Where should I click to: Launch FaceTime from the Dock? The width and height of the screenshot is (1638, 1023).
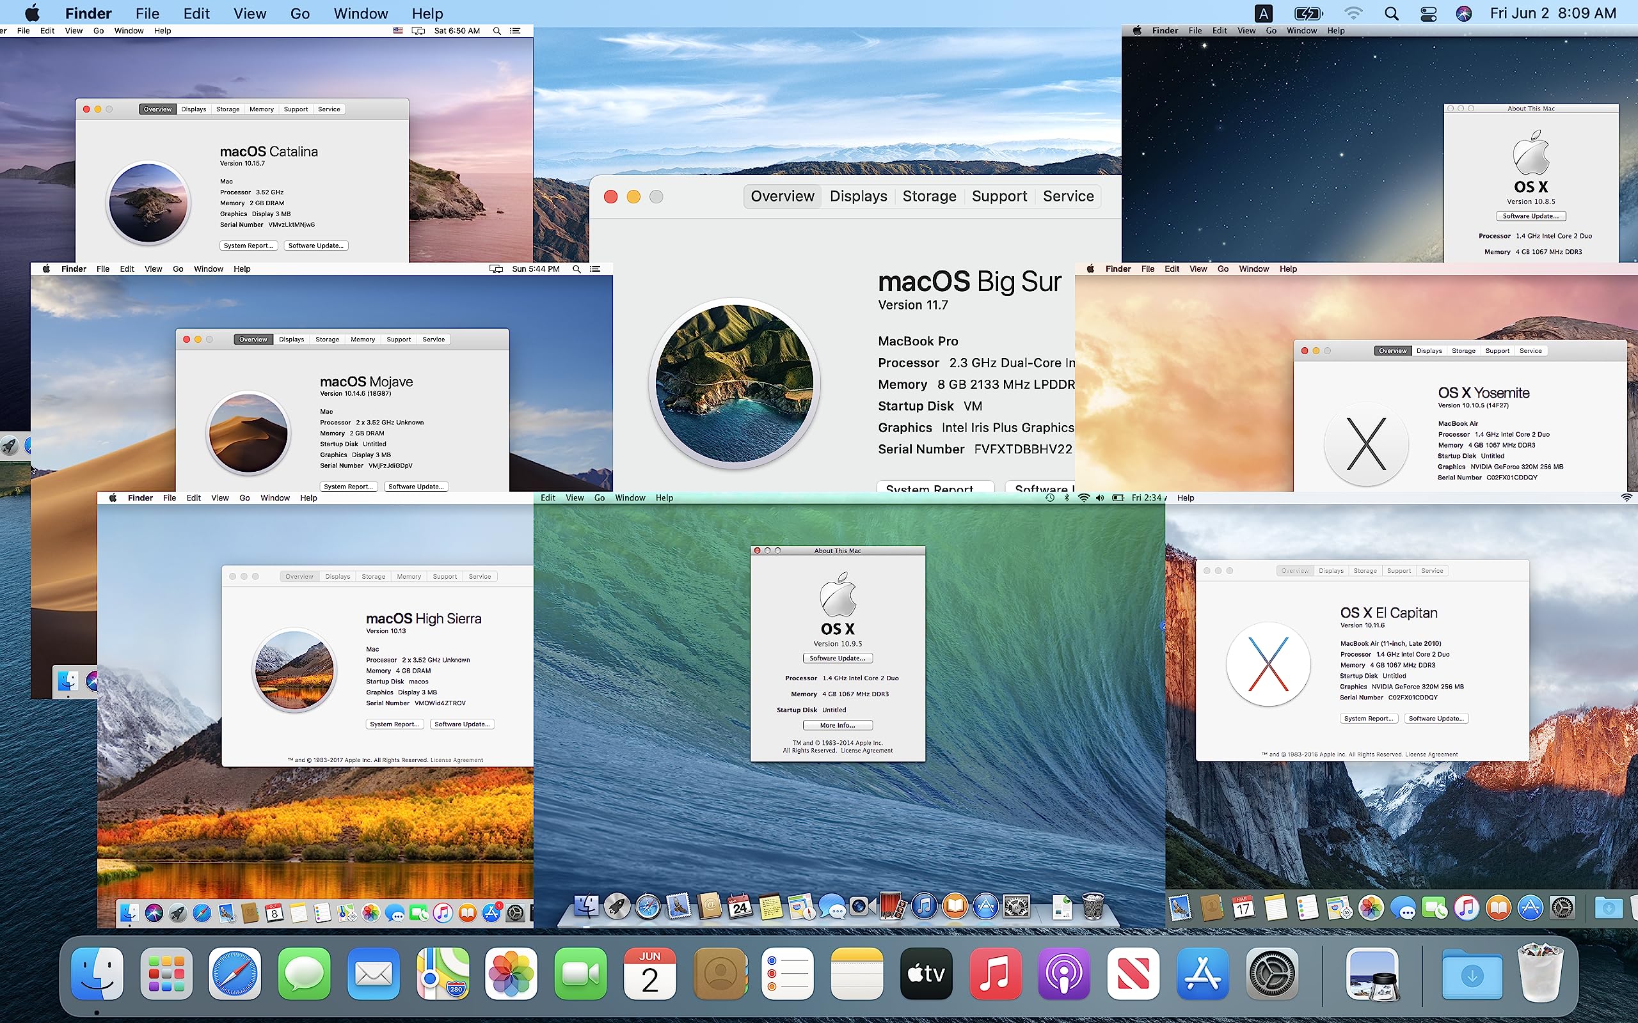click(581, 974)
